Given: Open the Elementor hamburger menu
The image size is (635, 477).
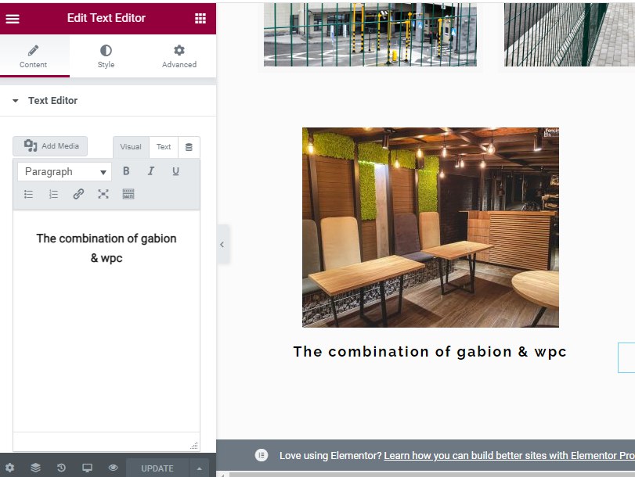Looking at the screenshot, I should [13, 19].
